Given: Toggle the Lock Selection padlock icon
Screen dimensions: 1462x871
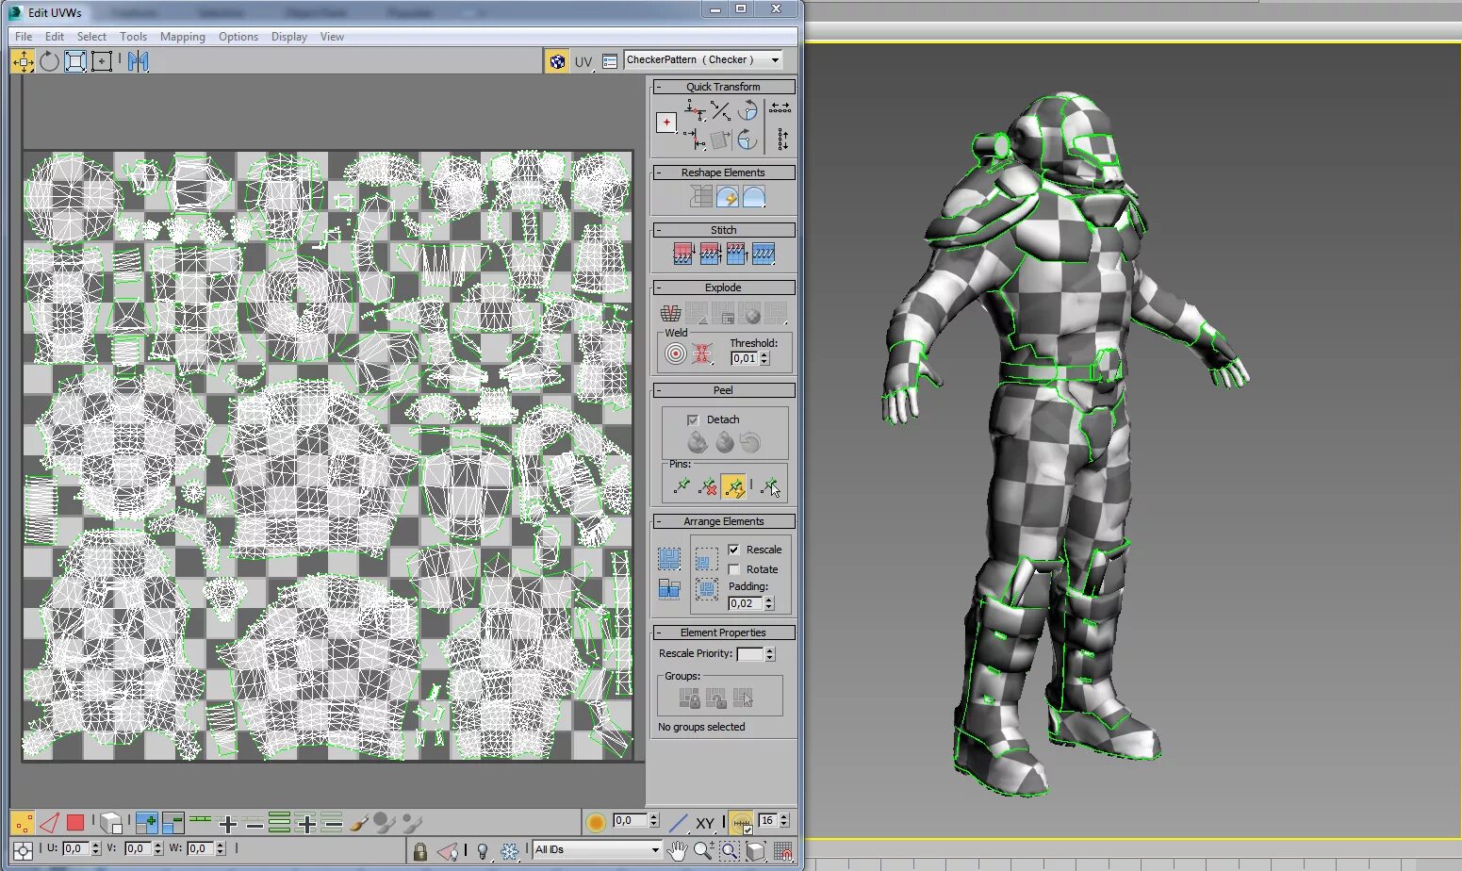Looking at the screenshot, I should coord(420,850).
